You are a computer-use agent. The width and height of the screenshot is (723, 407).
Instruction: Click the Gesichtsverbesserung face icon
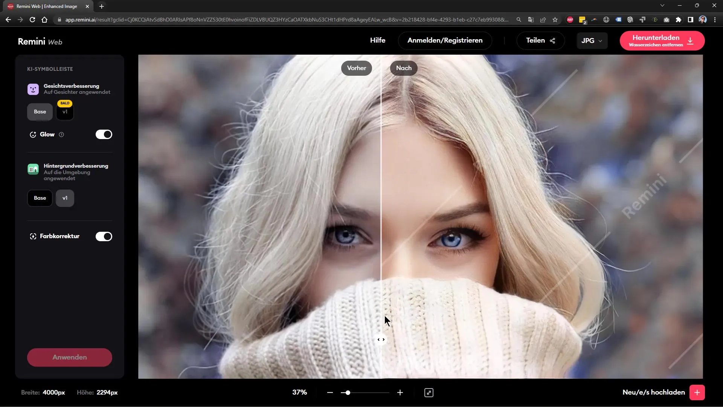(33, 89)
